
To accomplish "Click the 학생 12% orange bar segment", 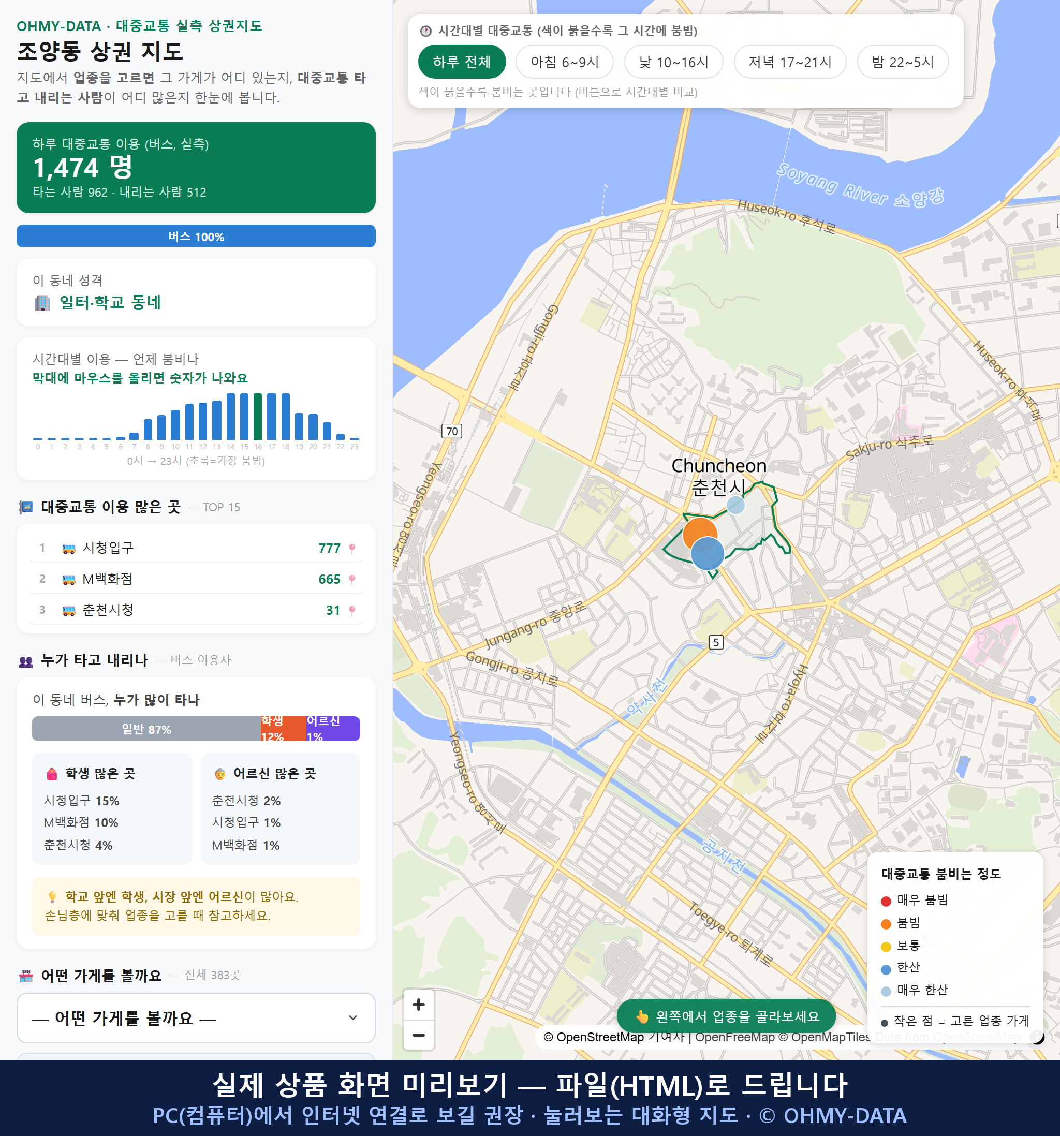I will click(283, 729).
